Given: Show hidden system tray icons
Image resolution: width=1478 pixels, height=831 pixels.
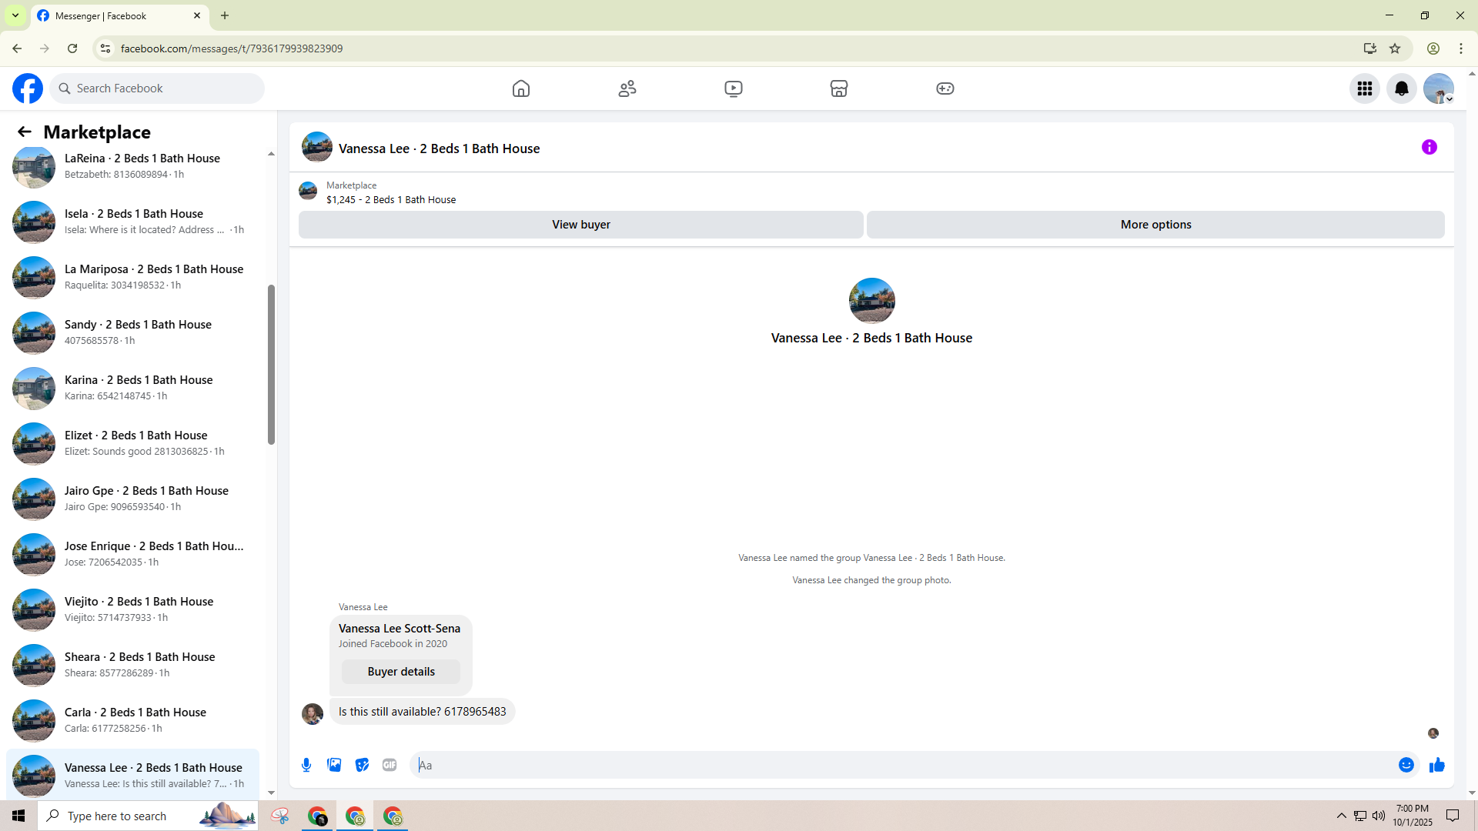Looking at the screenshot, I should tap(1342, 816).
